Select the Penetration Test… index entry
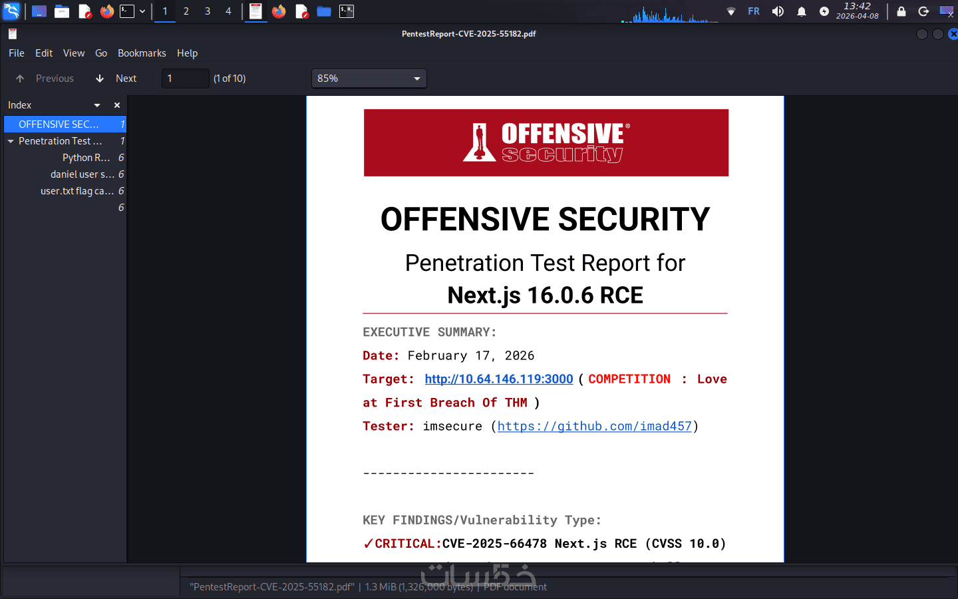 (65, 141)
